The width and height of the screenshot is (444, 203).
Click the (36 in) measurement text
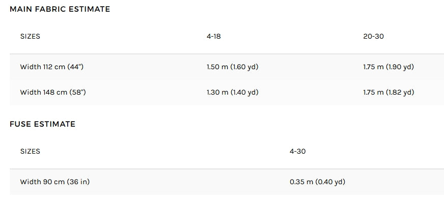(78, 182)
